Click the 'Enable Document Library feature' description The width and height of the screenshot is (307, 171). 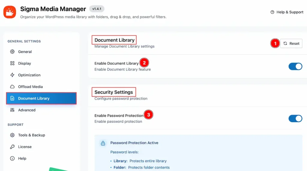point(123,69)
